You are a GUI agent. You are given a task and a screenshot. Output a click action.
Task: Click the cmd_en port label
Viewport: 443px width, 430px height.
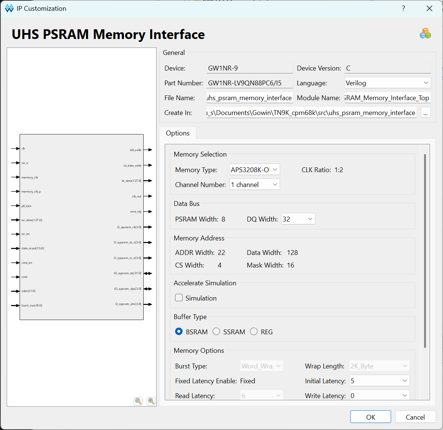point(27,262)
